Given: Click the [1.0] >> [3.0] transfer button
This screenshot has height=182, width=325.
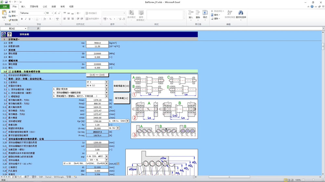Looking at the screenshot, I should tap(97, 75).
